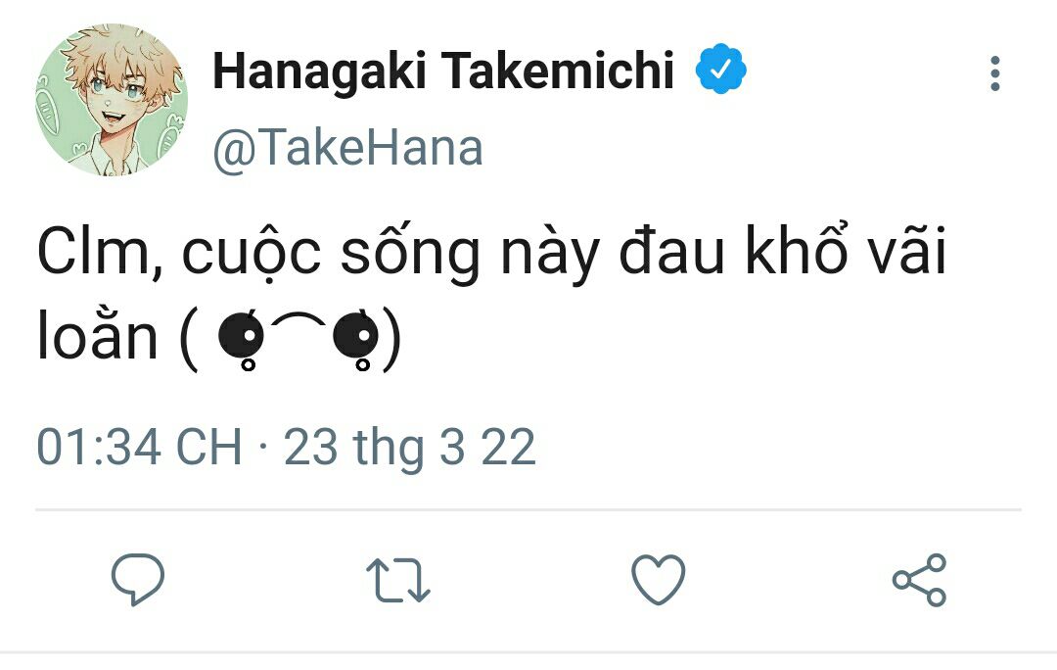
Task: Click the word "loằn" on the second line
Action: coord(97,336)
